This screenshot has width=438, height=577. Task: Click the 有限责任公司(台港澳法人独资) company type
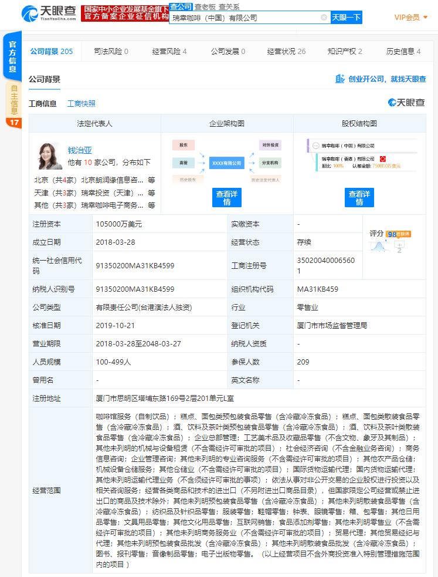pos(144,307)
